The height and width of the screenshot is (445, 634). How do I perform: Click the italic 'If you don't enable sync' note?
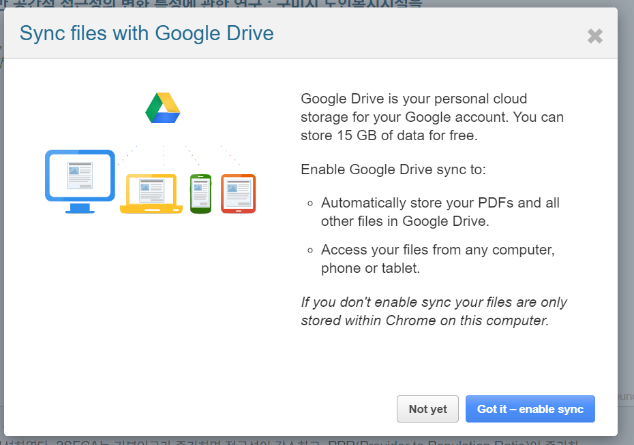[434, 311]
